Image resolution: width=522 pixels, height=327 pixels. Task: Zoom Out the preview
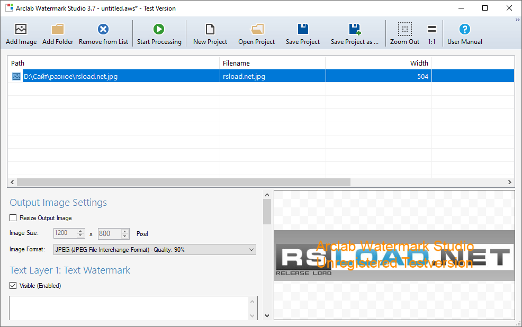point(404,33)
